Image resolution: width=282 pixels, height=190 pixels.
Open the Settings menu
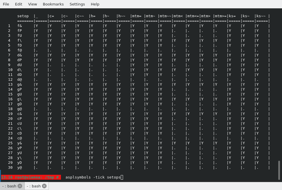(x=77, y=4)
